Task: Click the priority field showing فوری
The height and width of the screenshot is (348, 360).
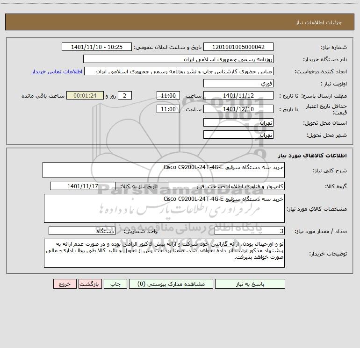Action: click(x=238, y=83)
